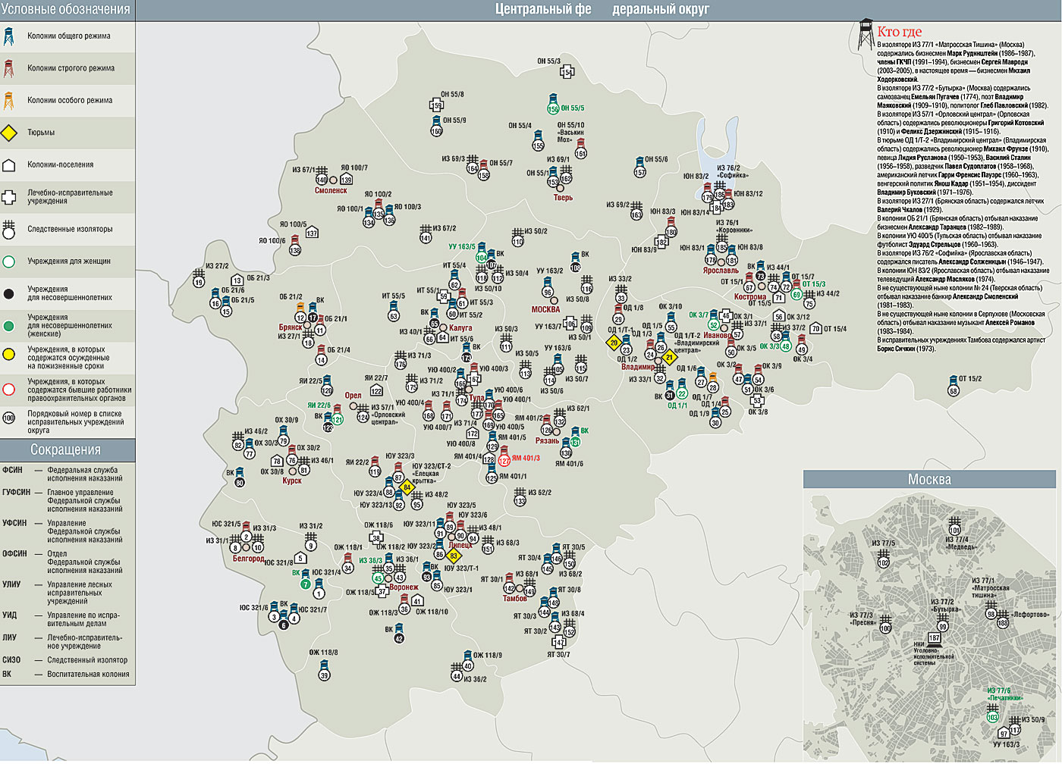Click the Сокращения section header
This screenshot has width=1062, height=764.
click(x=66, y=450)
